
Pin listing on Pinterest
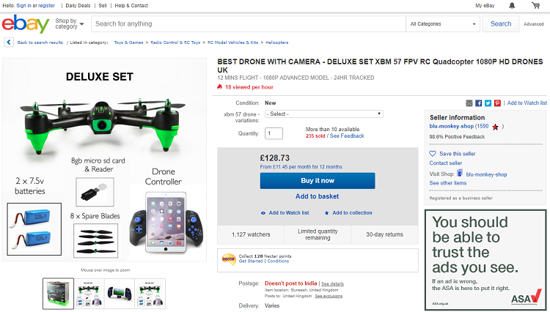pyautogui.click(x=497, y=103)
